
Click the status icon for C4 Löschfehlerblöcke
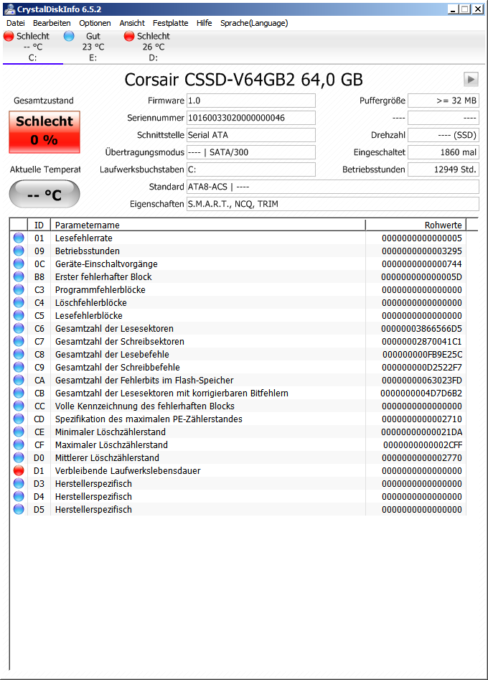(19, 302)
